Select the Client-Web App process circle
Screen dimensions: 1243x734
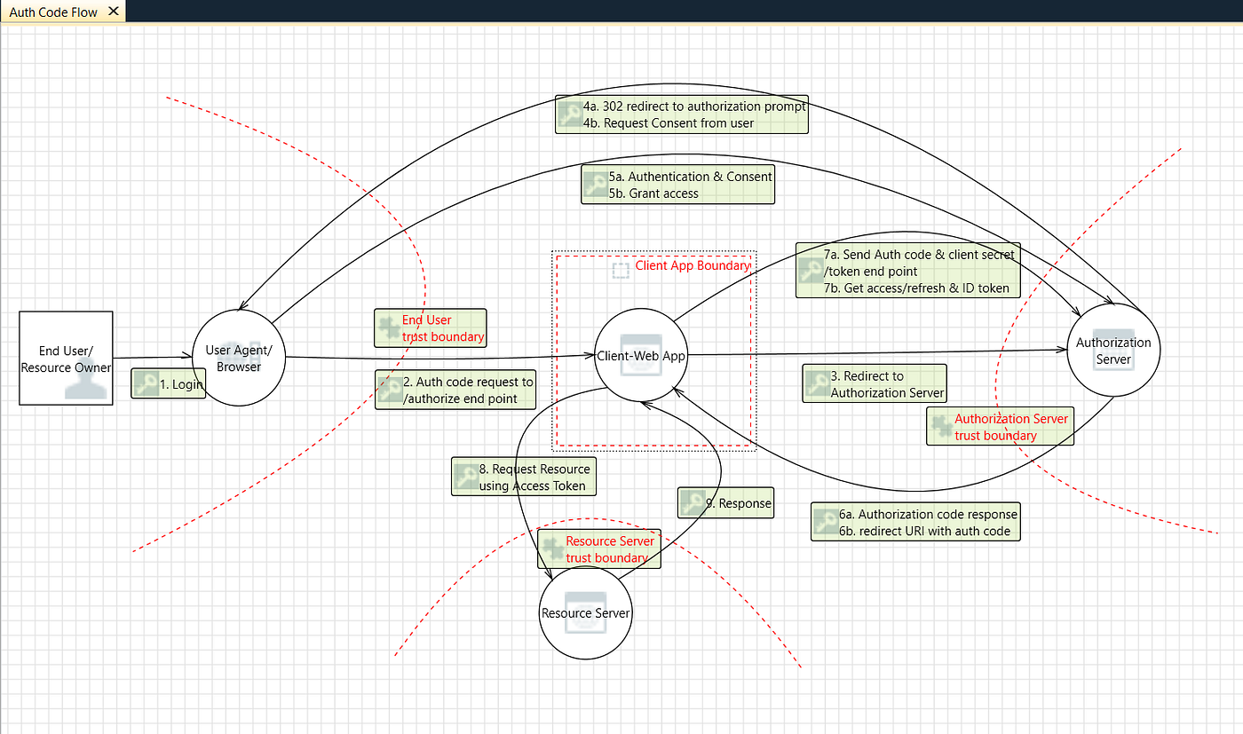[x=640, y=355]
